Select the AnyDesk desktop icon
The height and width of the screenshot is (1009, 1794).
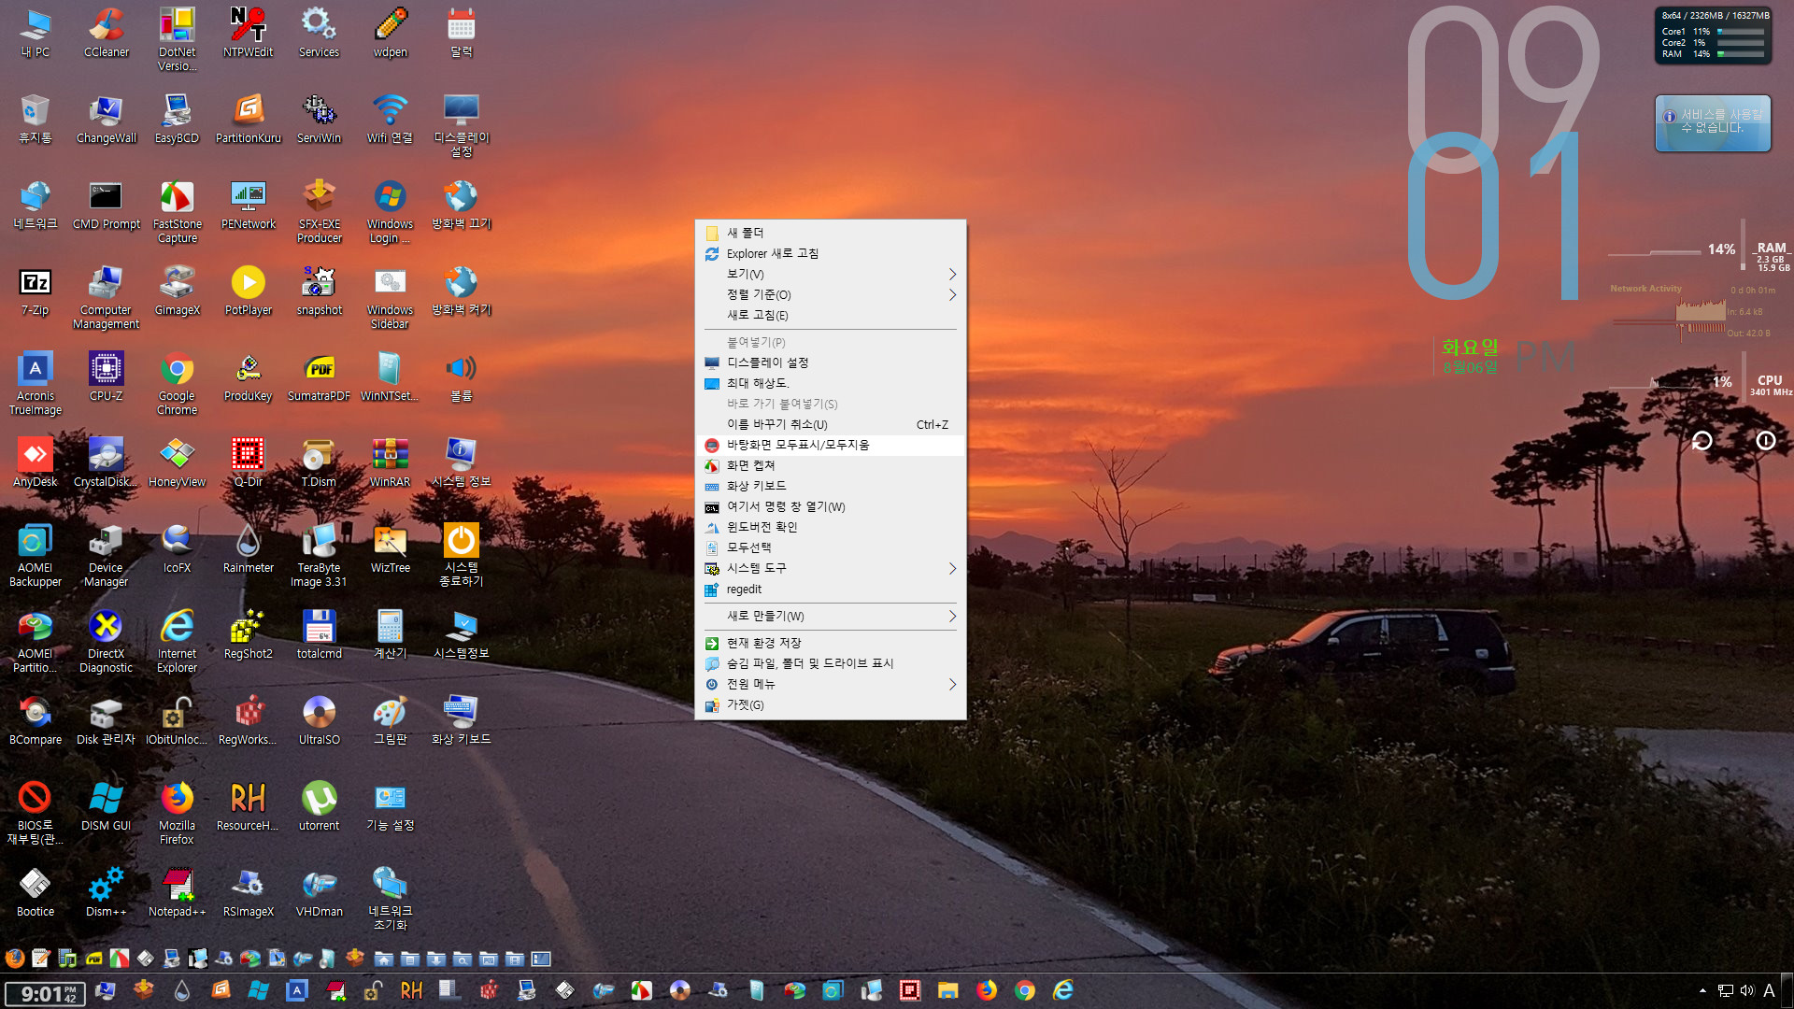pyautogui.click(x=36, y=462)
